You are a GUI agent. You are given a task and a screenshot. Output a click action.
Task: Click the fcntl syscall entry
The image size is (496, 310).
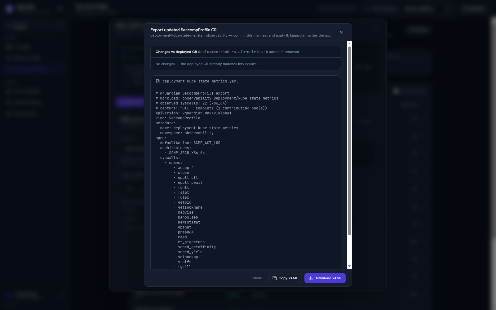(x=184, y=188)
